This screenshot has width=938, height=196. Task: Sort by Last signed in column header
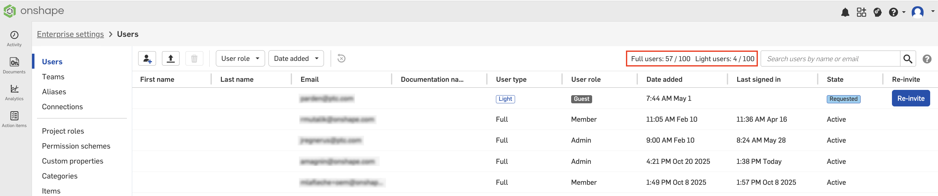click(758, 80)
